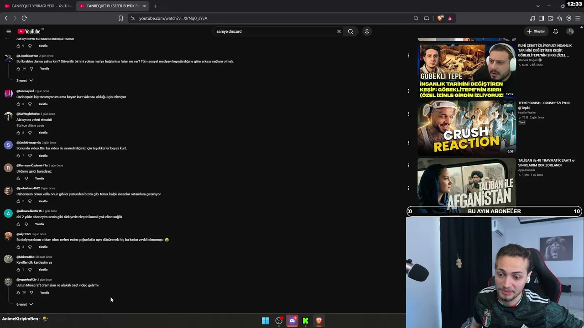Start voice search with the microphone
The width and height of the screenshot is (584, 328).
(x=367, y=31)
